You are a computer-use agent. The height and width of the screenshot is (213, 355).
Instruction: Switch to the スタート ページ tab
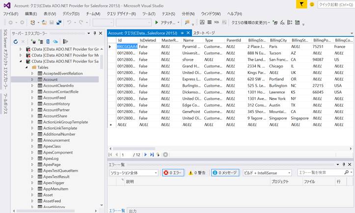(203, 33)
